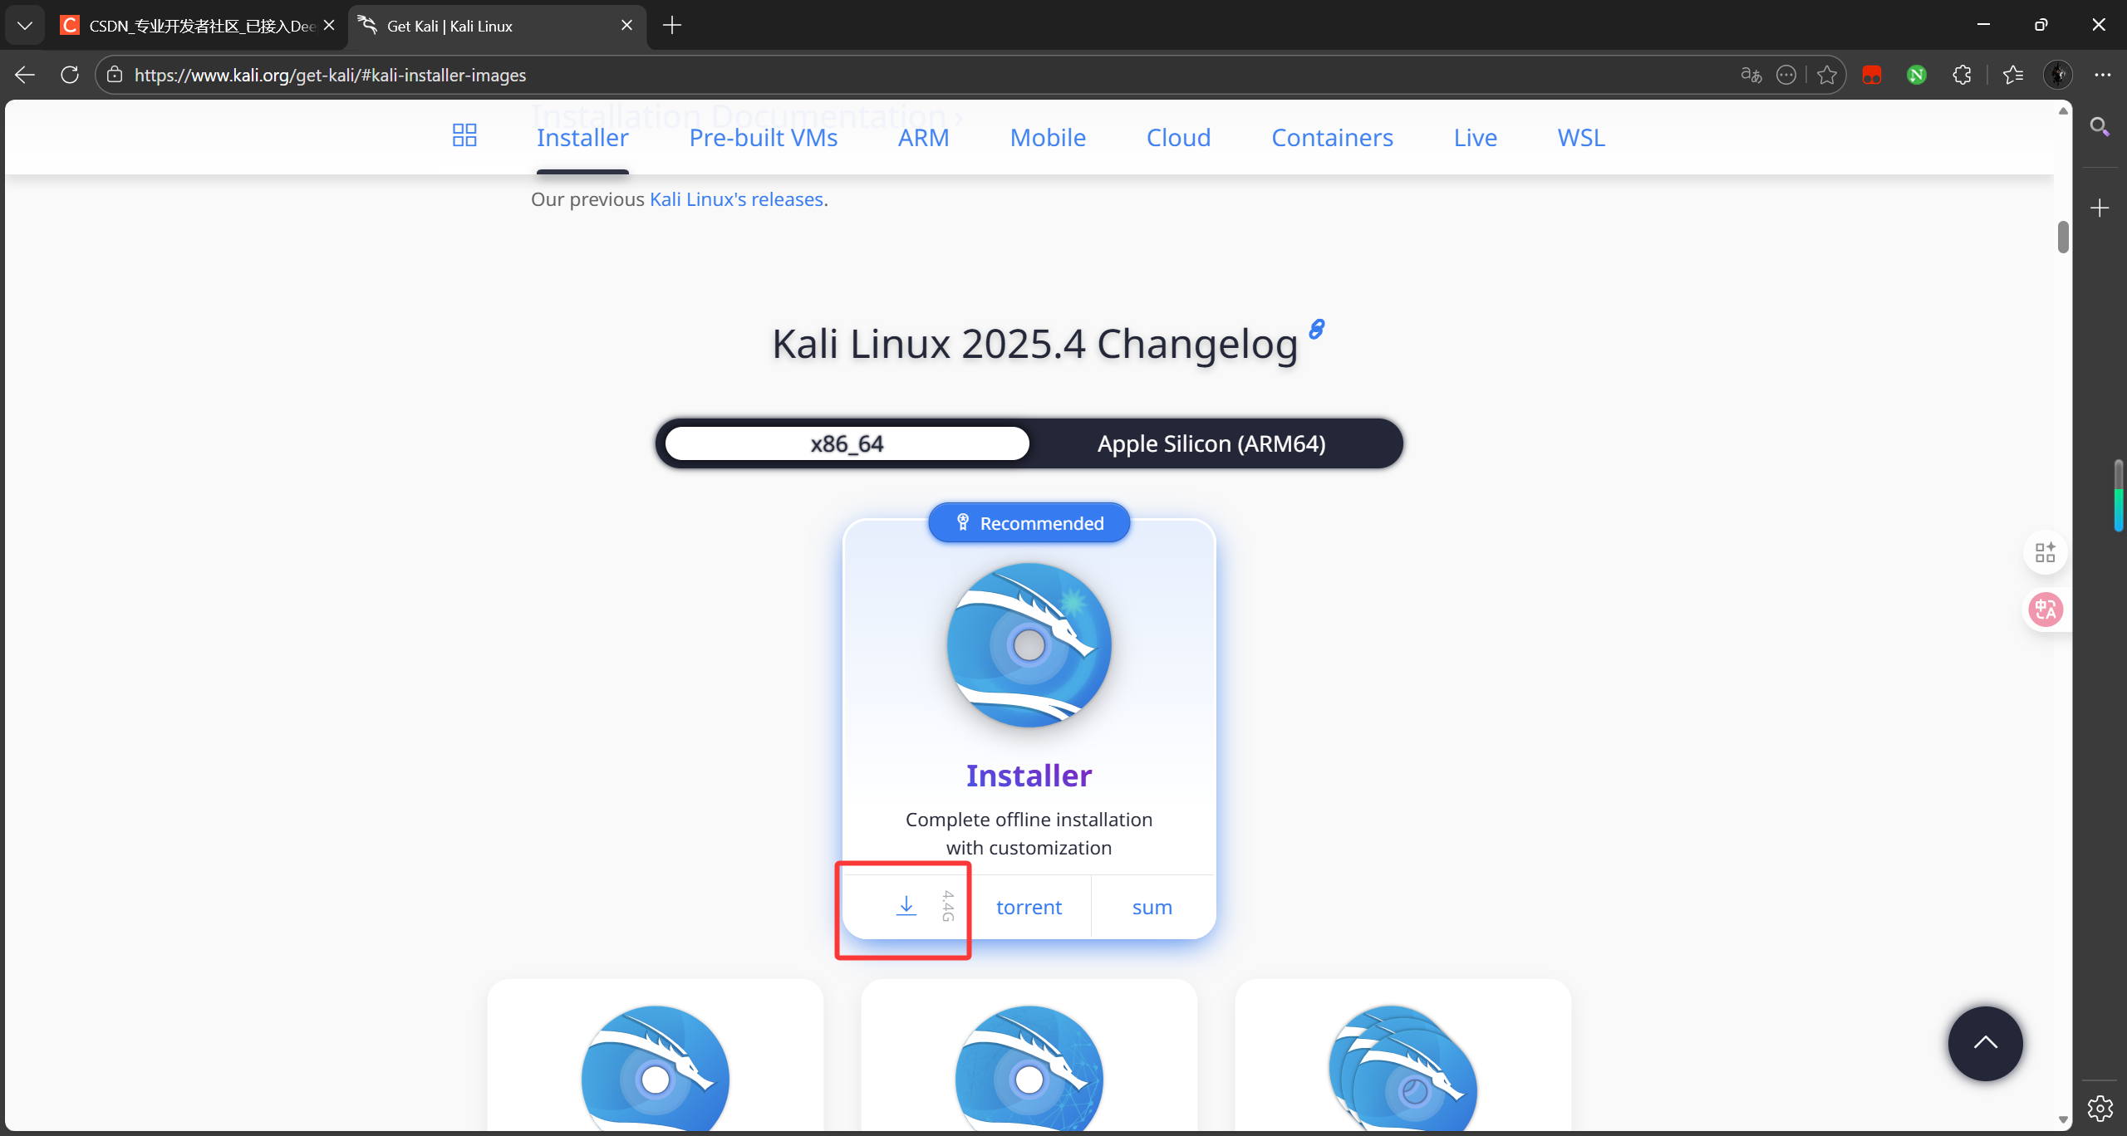The image size is (2127, 1136).
Task: Open Kali Linux's releases link
Action: pyautogui.click(x=735, y=199)
